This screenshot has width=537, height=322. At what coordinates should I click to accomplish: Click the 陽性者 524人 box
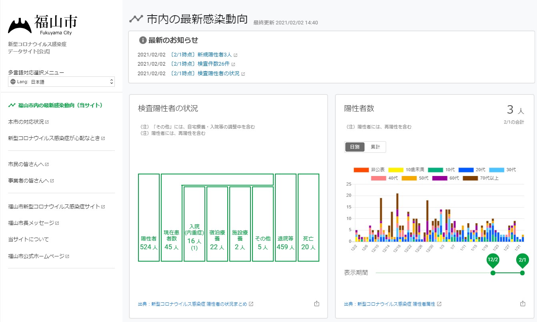click(x=149, y=218)
